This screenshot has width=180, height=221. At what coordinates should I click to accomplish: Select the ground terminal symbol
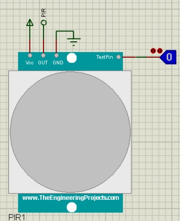click(74, 42)
